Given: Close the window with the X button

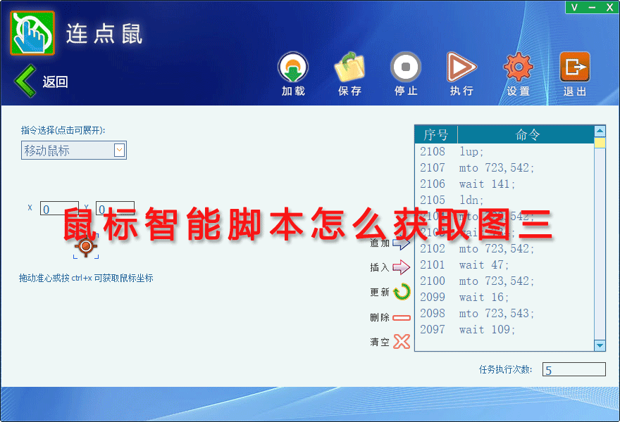Looking at the screenshot, I should coord(609,7).
